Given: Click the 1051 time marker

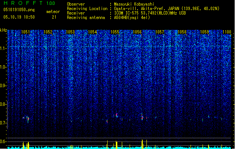Looking at the screenshot, I should (26, 32).
